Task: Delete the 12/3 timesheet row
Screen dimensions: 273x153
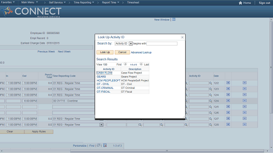Action: pyautogui.click(x=244, y=89)
